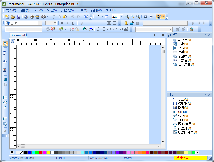Select the Text tool in the left toolbar
The image size is (214, 162).
(4, 53)
